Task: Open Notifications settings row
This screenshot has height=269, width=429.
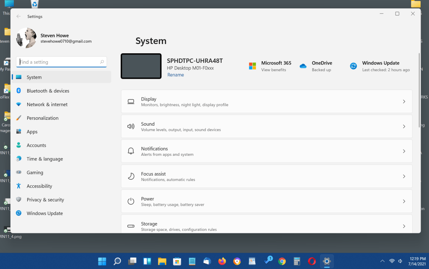Action: (266, 151)
